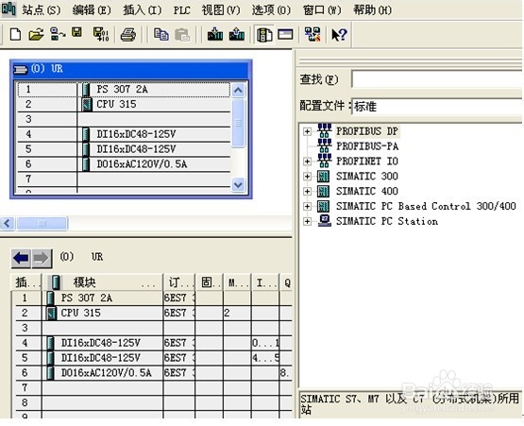Expand the PROFINET IO tree node
Screen dimensions: 524x426
[307, 162]
